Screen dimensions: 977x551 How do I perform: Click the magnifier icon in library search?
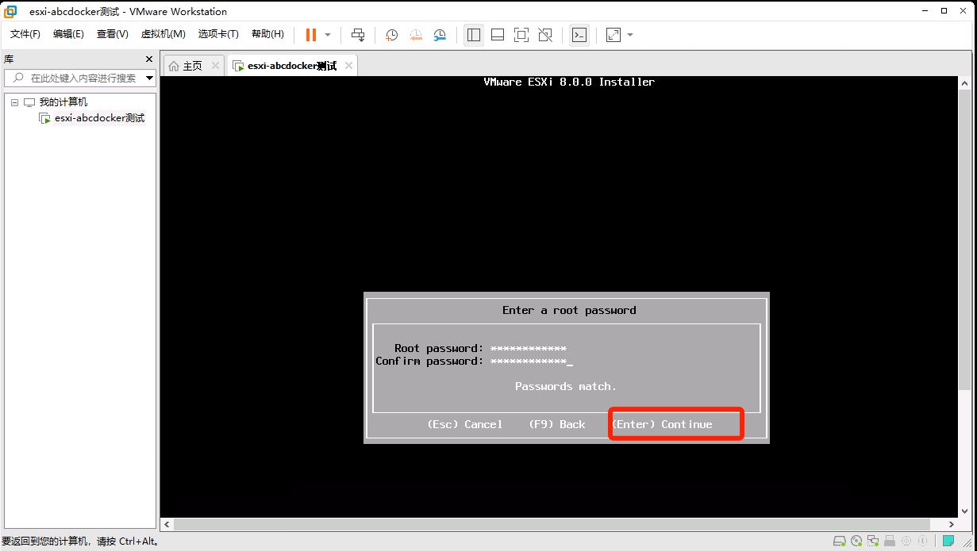[17, 78]
